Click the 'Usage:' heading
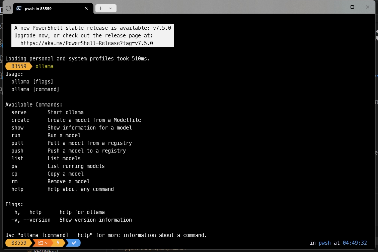Image resolution: width=378 pixels, height=252 pixels. [x=14, y=74]
